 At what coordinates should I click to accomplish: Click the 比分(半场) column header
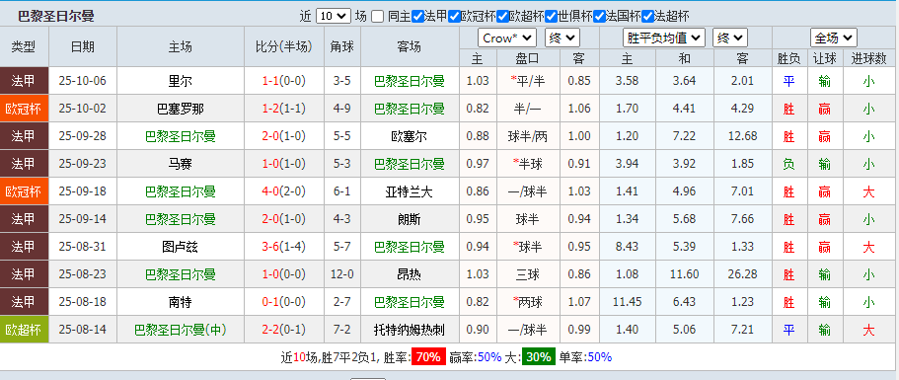284,47
